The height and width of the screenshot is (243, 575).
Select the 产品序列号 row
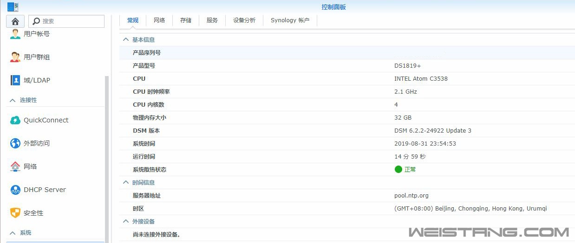(347, 53)
